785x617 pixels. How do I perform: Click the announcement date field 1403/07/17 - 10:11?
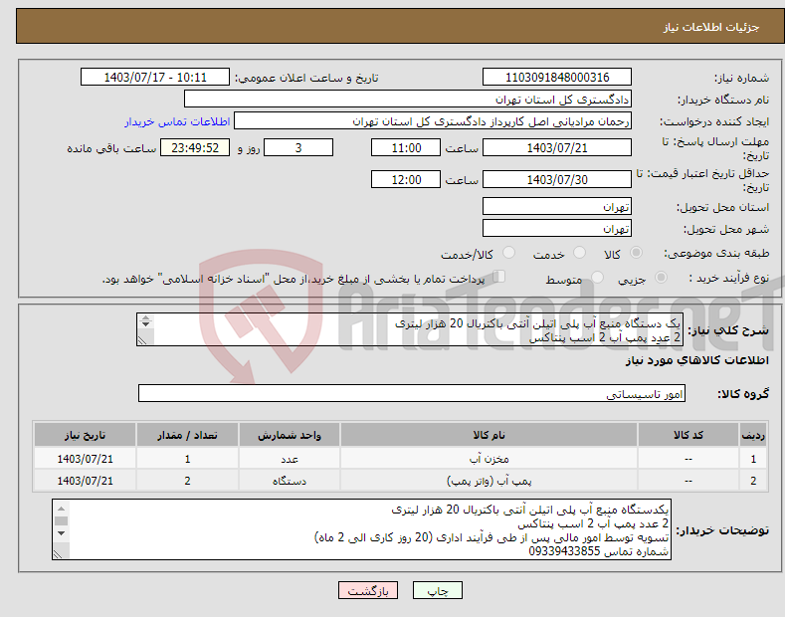coord(155,78)
